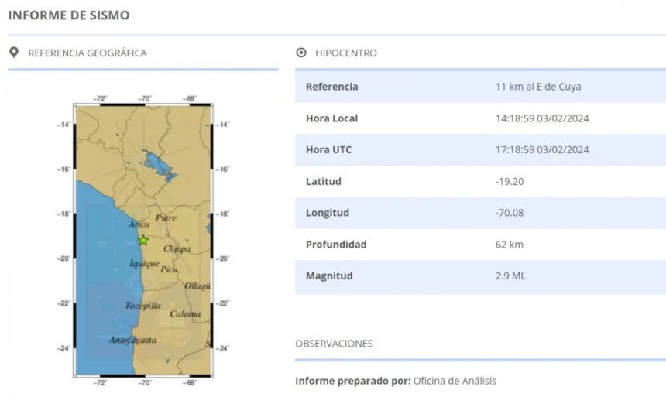Viewport: 666px width, 397px height.
Task: Click the Chiapa label on the map
Action: [x=177, y=249]
